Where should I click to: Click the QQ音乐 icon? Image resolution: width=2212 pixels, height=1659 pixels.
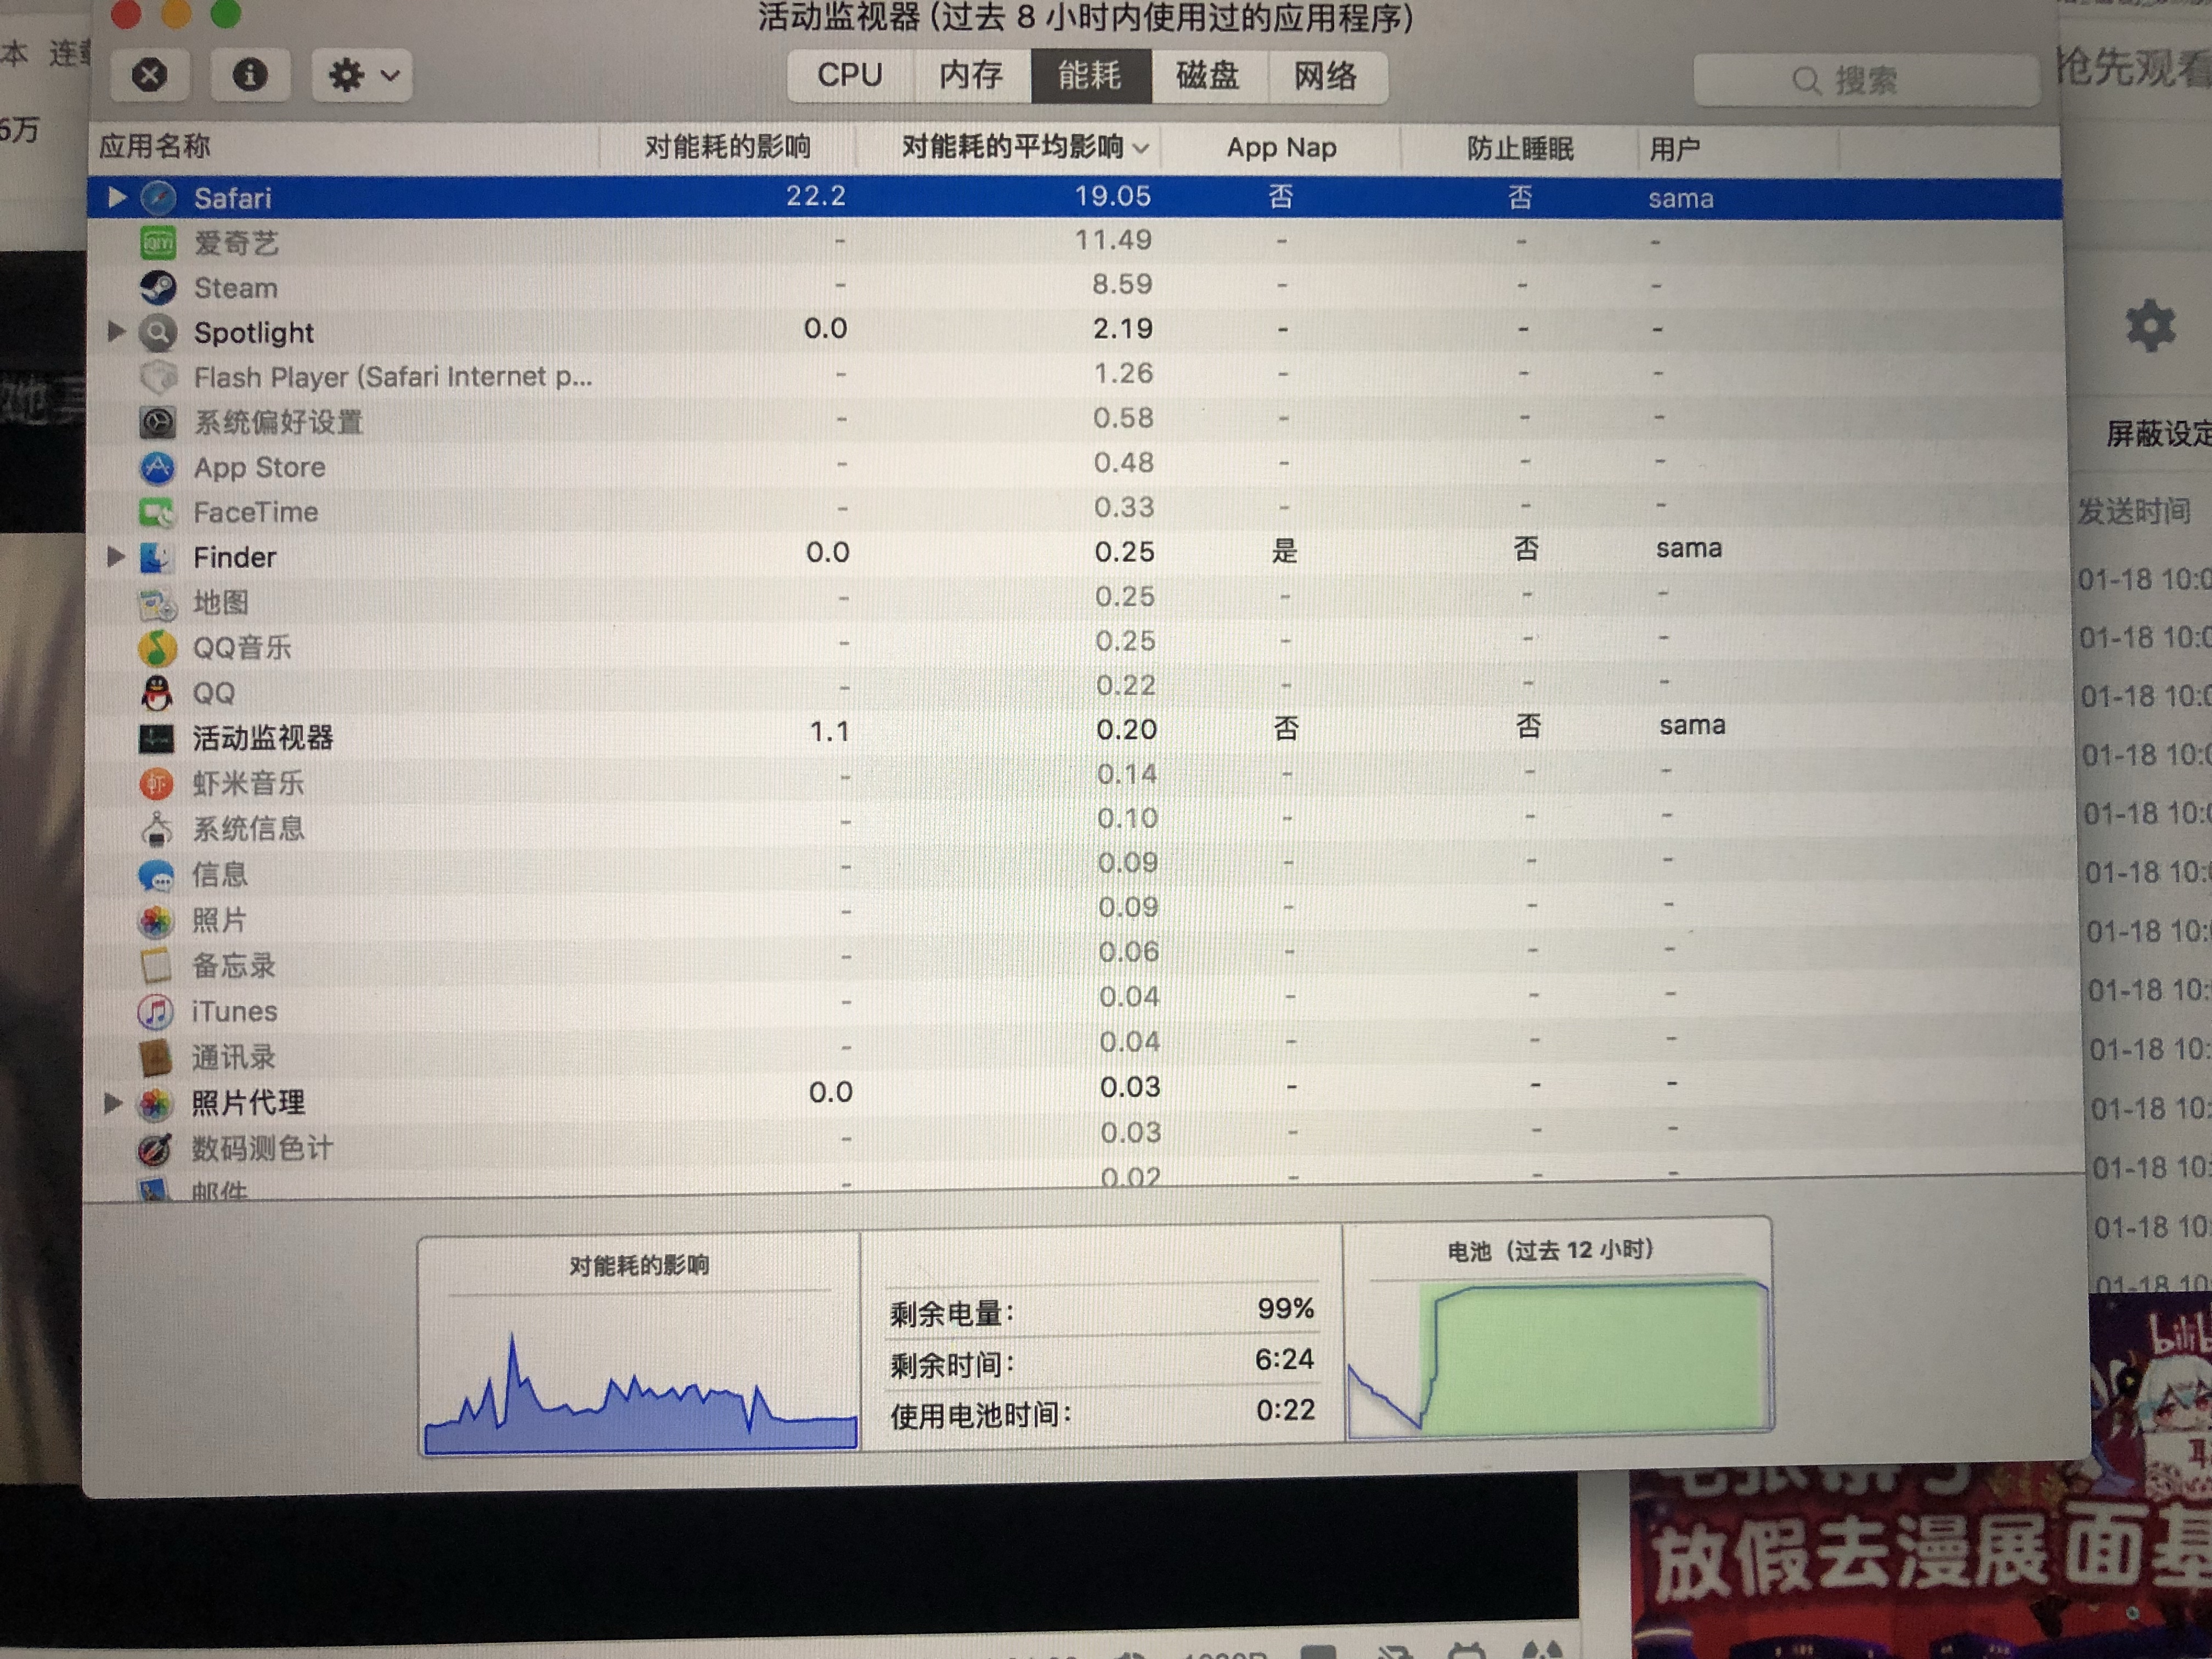[156, 648]
